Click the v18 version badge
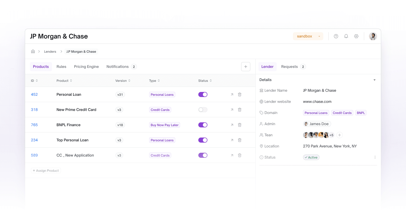Image resolution: width=406 pixels, height=211 pixels. coord(120,125)
